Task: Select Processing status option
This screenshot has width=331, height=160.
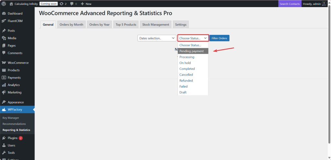Action: (193, 57)
